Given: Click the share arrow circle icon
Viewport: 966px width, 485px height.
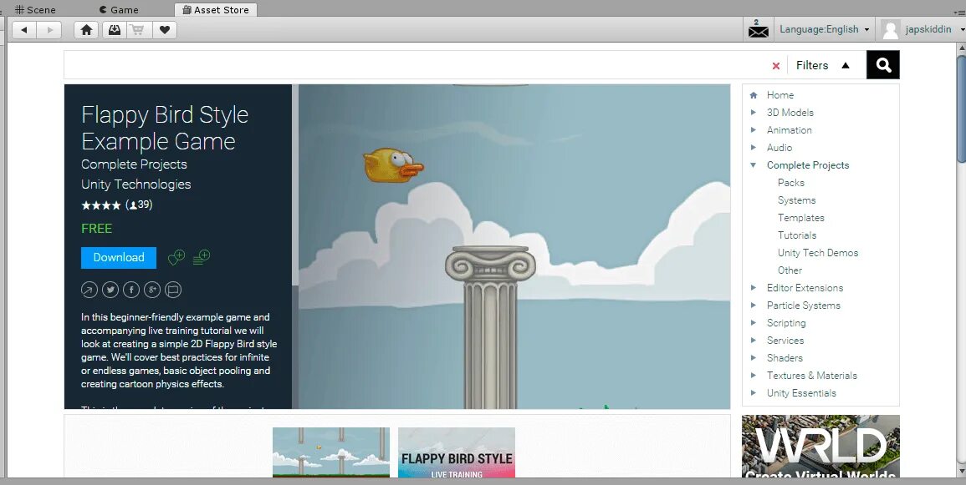Looking at the screenshot, I should click(89, 290).
